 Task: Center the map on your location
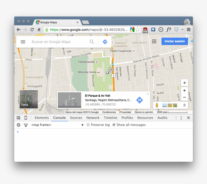185,83
